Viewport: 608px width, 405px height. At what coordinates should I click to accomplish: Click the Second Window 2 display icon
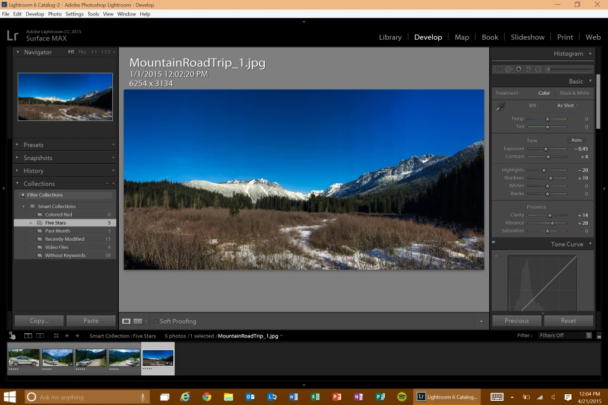(40, 336)
